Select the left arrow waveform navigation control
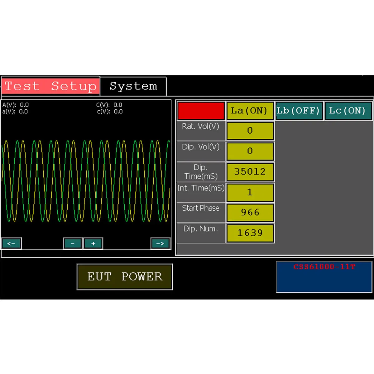 (x=12, y=243)
